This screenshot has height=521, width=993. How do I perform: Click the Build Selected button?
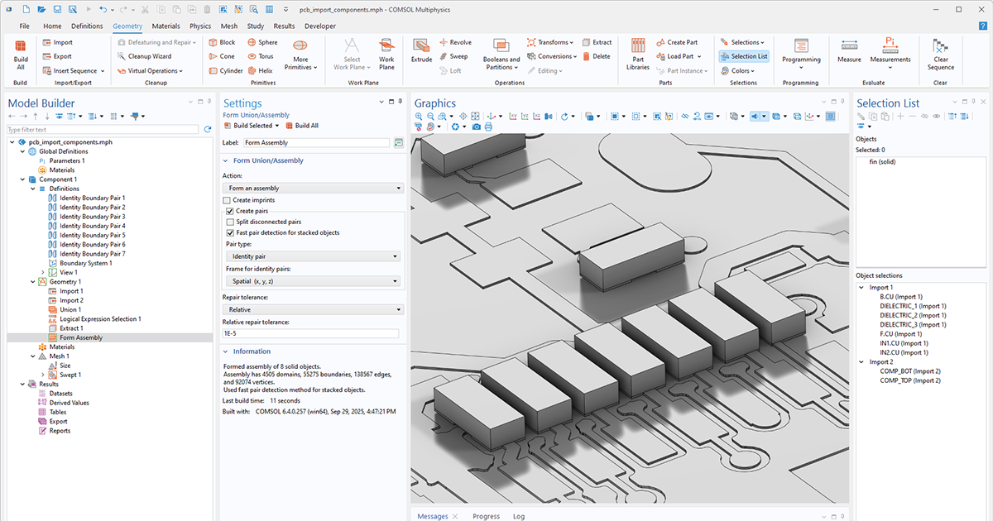[x=252, y=126]
